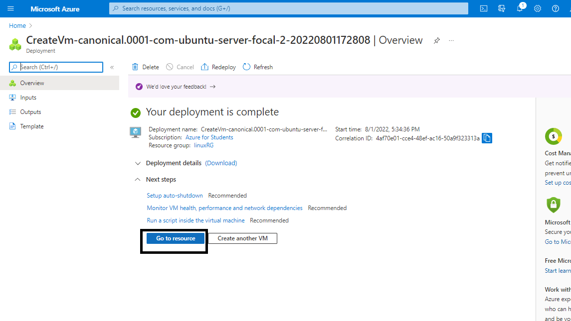
Task: Pin deployment overview to dashboard
Action: point(437,41)
